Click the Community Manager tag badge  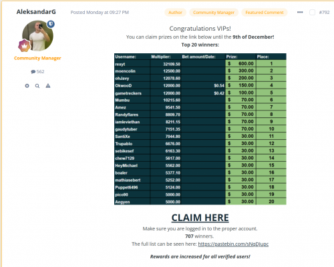pyautogui.click(x=214, y=13)
